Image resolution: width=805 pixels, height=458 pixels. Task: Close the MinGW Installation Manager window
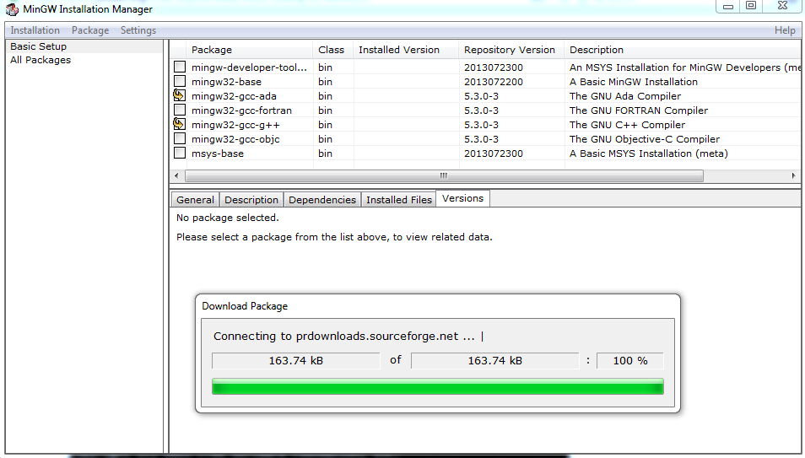[x=782, y=6]
